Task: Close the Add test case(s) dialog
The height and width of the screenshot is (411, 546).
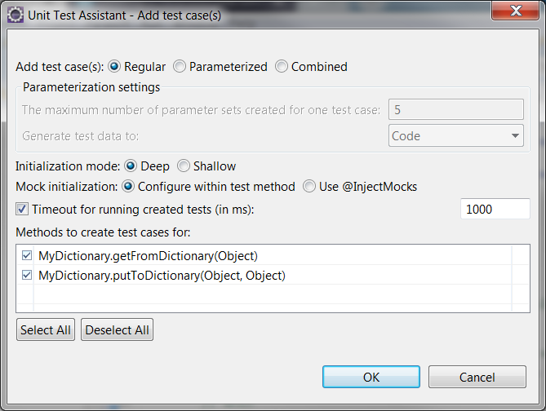Action: [516, 11]
